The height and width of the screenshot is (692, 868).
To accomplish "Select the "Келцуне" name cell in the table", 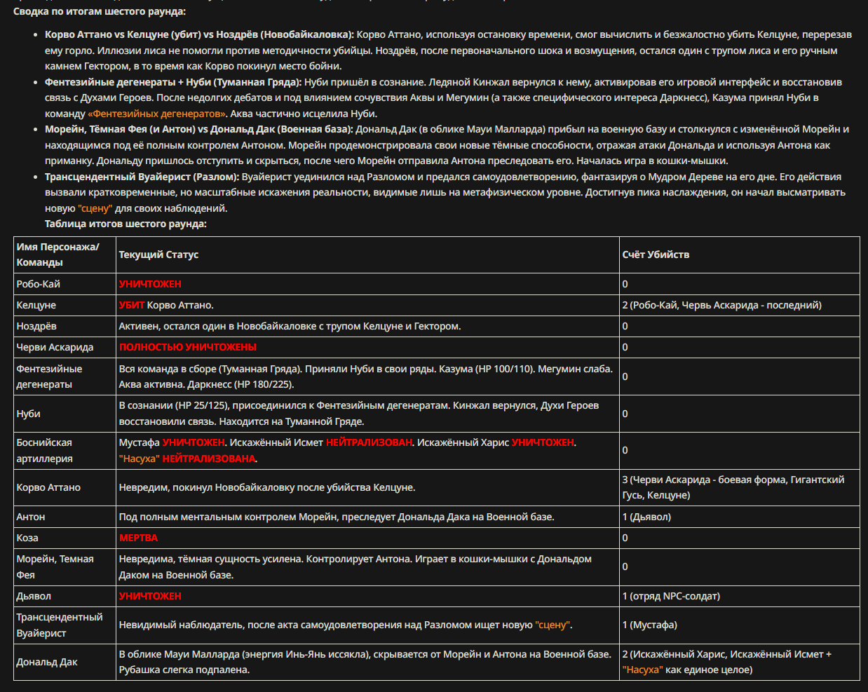I will (x=65, y=305).
